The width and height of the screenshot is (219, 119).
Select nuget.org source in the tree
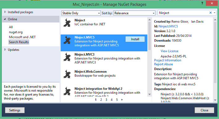click(x=16, y=32)
